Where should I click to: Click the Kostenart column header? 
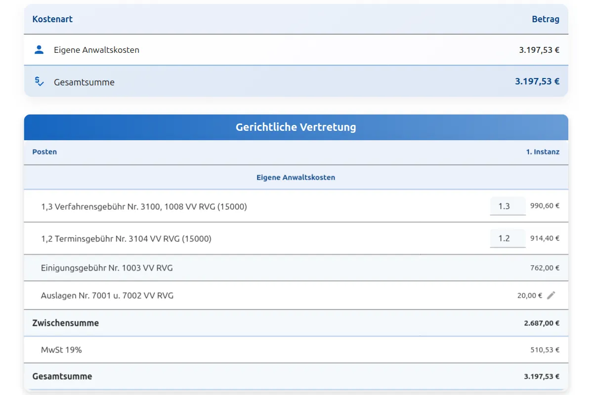tap(52, 19)
